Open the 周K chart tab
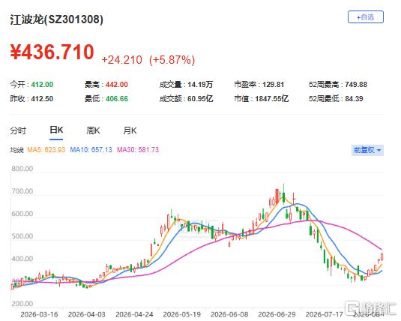Screen dimensions: 401x321 click(x=93, y=130)
